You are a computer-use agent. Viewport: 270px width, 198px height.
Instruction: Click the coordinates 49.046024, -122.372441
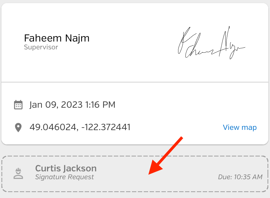tap(80, 127)
